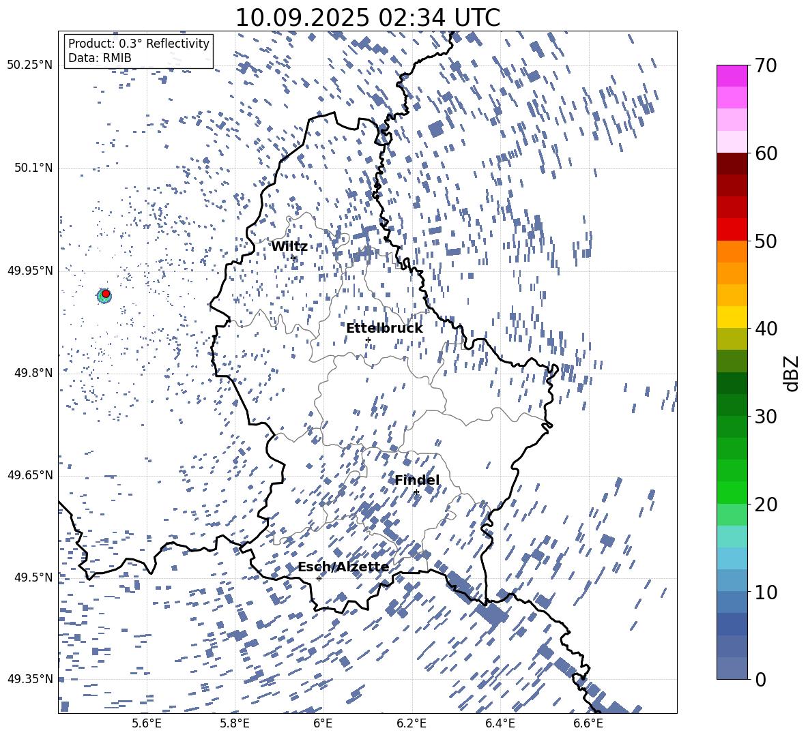
Task: Click the Data: RMIB text
Action: [x=100, y=58]
